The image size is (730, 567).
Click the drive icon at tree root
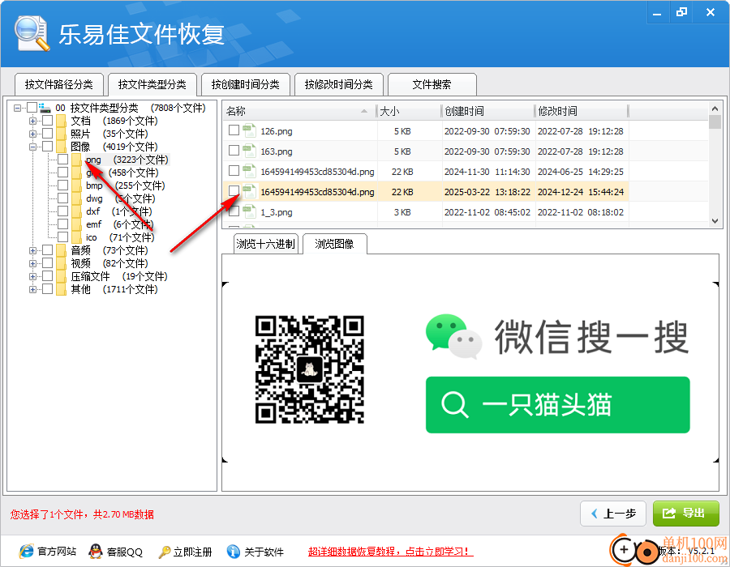click(x=45, y=109)
